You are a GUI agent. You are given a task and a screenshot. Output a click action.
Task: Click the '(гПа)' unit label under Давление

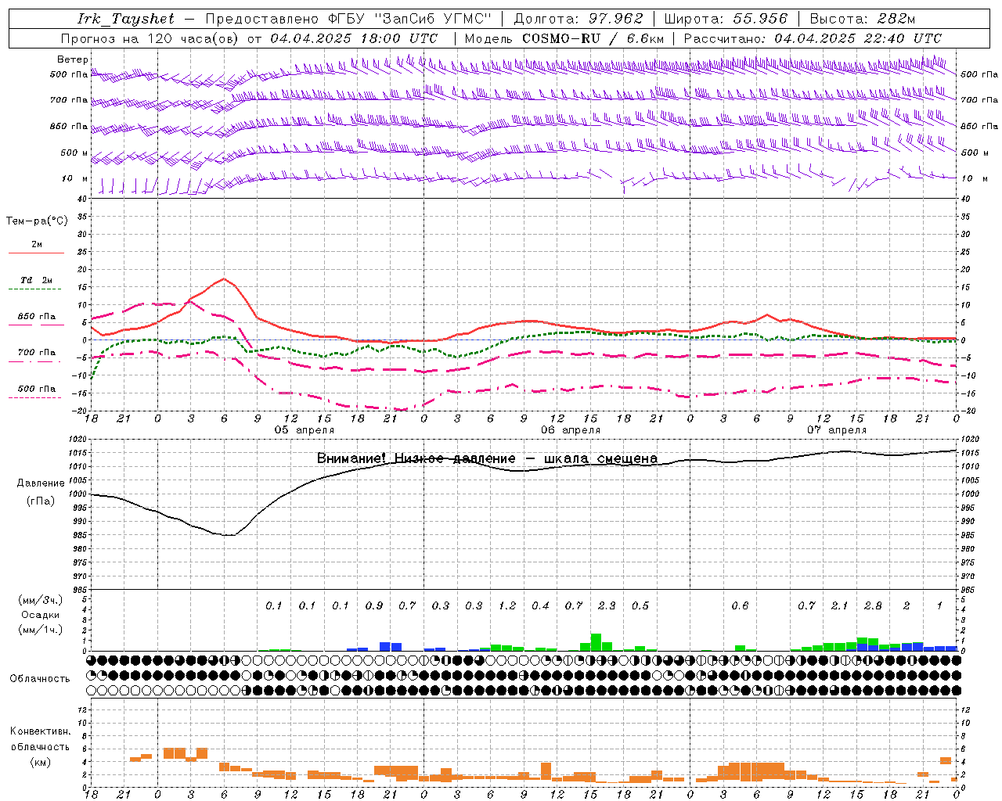pyautogui.click(x=41, y=501)
